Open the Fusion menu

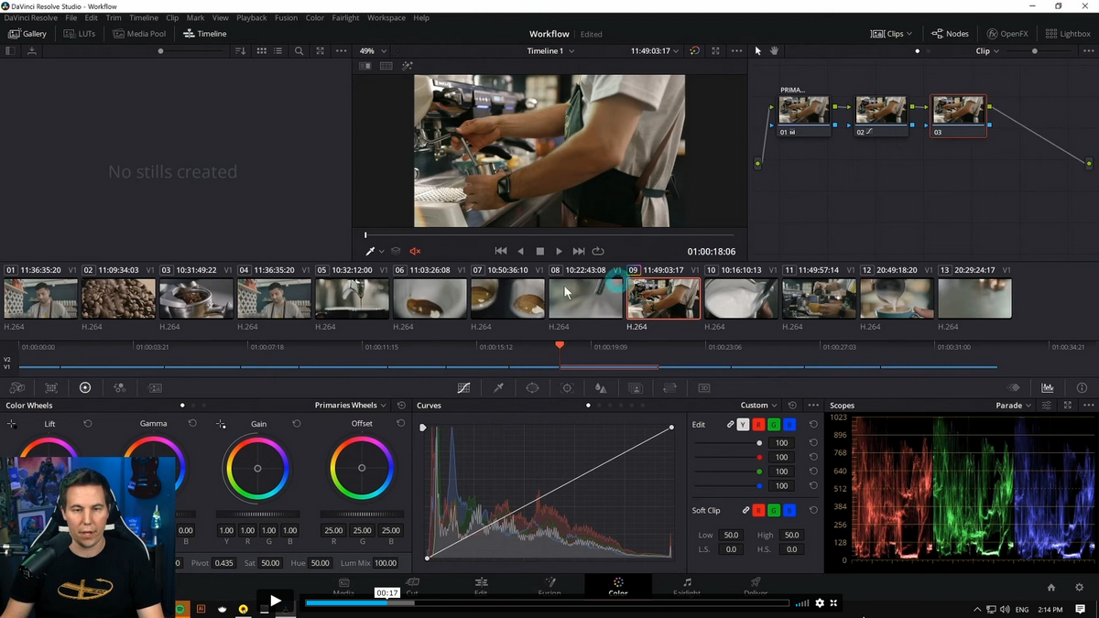286,18
